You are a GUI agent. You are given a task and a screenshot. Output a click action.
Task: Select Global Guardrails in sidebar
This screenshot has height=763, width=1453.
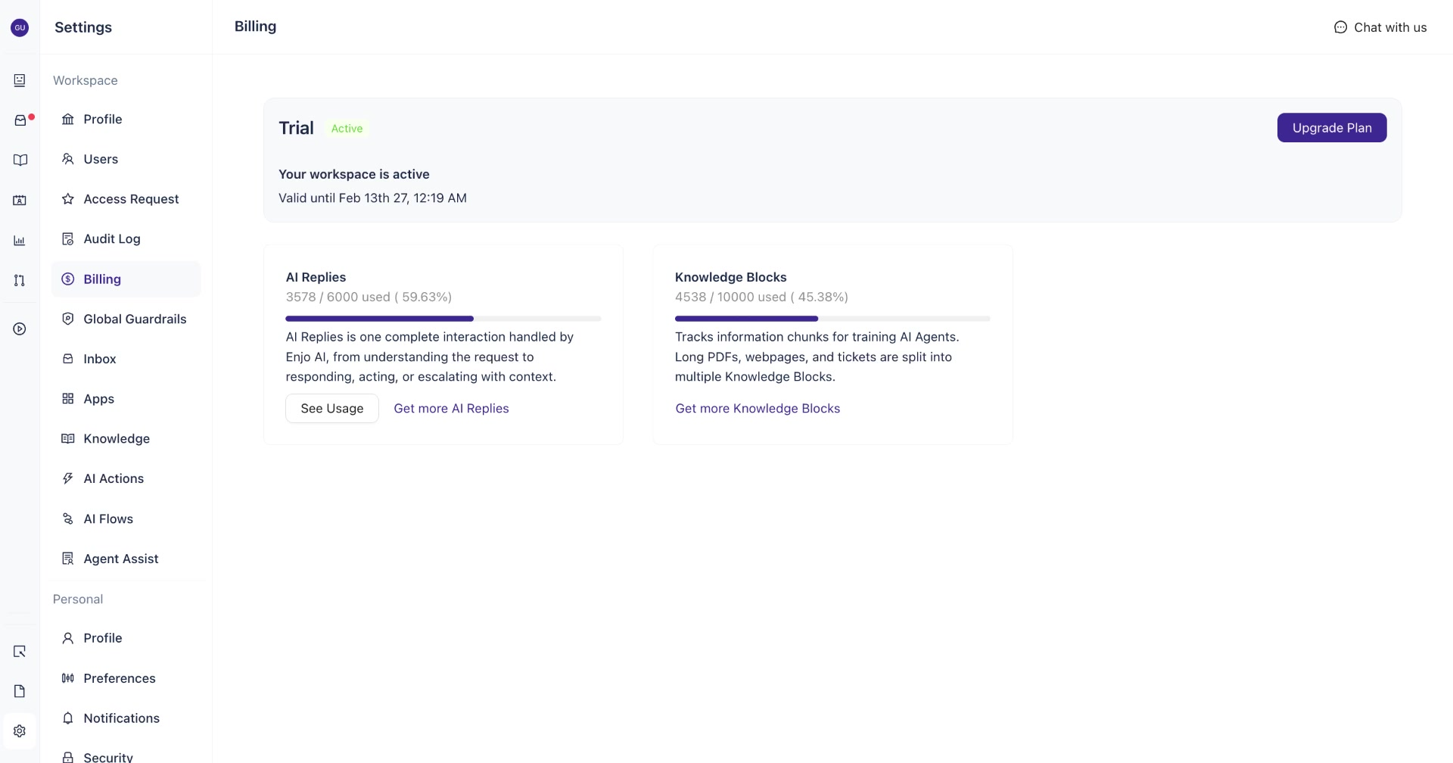pyautogui.click(x=126, y=319)
